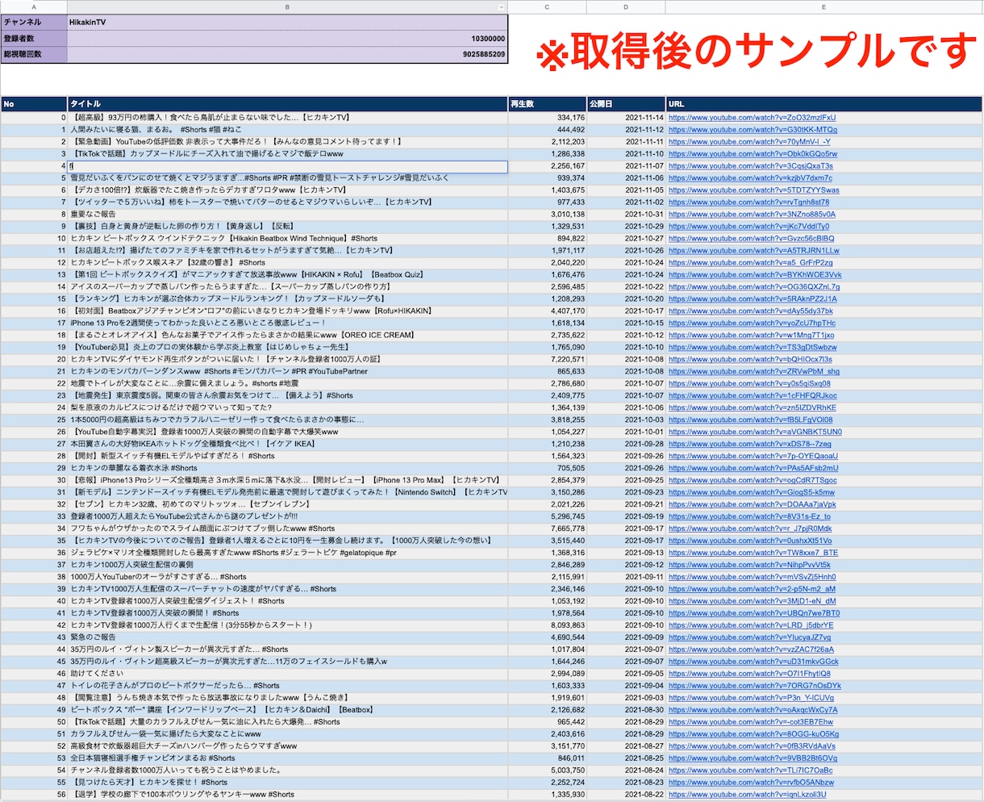Click the '登録者数' label cell
The height and width of the screenshot is (802, 984).
click(x=34, y=38)
